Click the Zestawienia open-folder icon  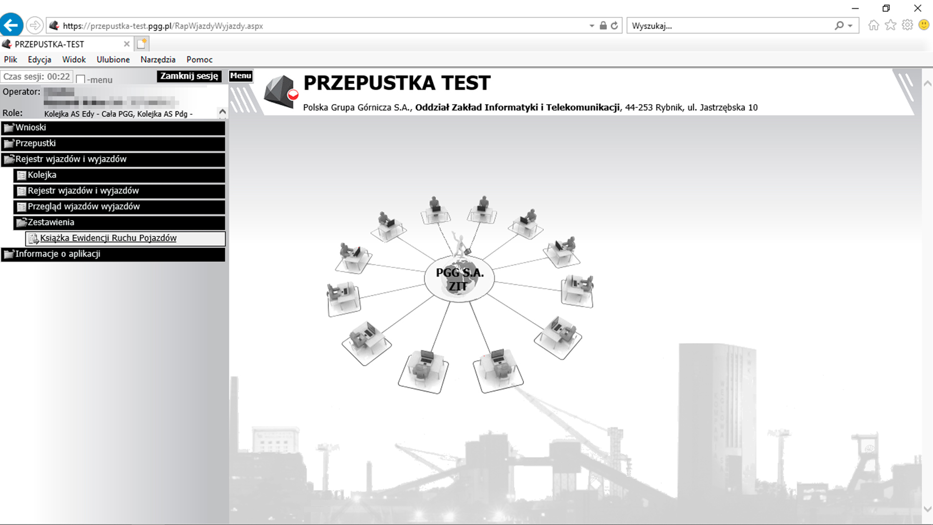pos(21,223)
